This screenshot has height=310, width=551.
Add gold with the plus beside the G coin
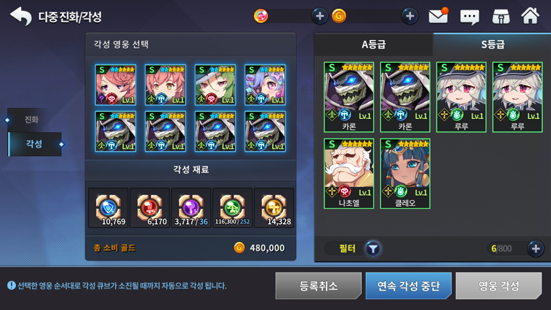(x=410, y=16)
